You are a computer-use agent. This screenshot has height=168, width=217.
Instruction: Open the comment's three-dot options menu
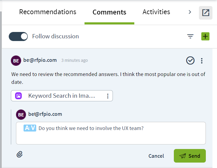pos(202,61)
